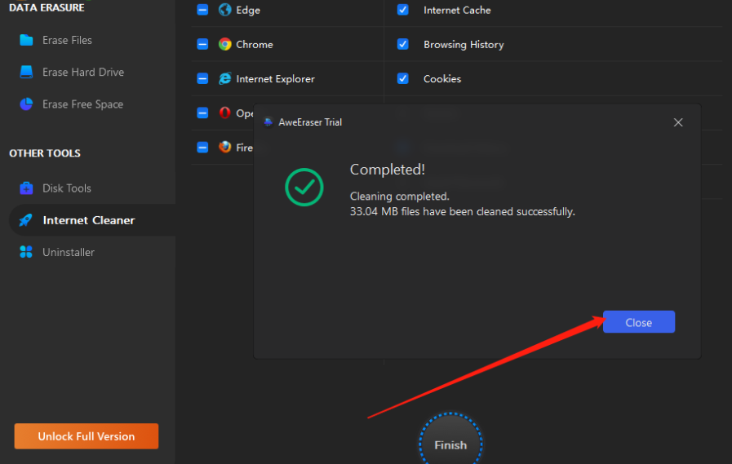Click the Completed! heading text
This screenshot has height=464, width=732.
(x=388, y=170)
